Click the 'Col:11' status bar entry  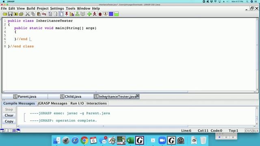coord(203,131)
